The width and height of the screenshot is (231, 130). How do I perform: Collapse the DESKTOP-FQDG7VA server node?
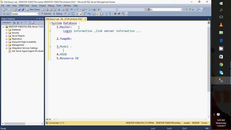(x=3, y=27)
